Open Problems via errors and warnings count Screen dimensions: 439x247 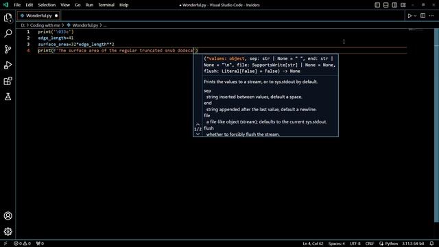pos(23,244)
